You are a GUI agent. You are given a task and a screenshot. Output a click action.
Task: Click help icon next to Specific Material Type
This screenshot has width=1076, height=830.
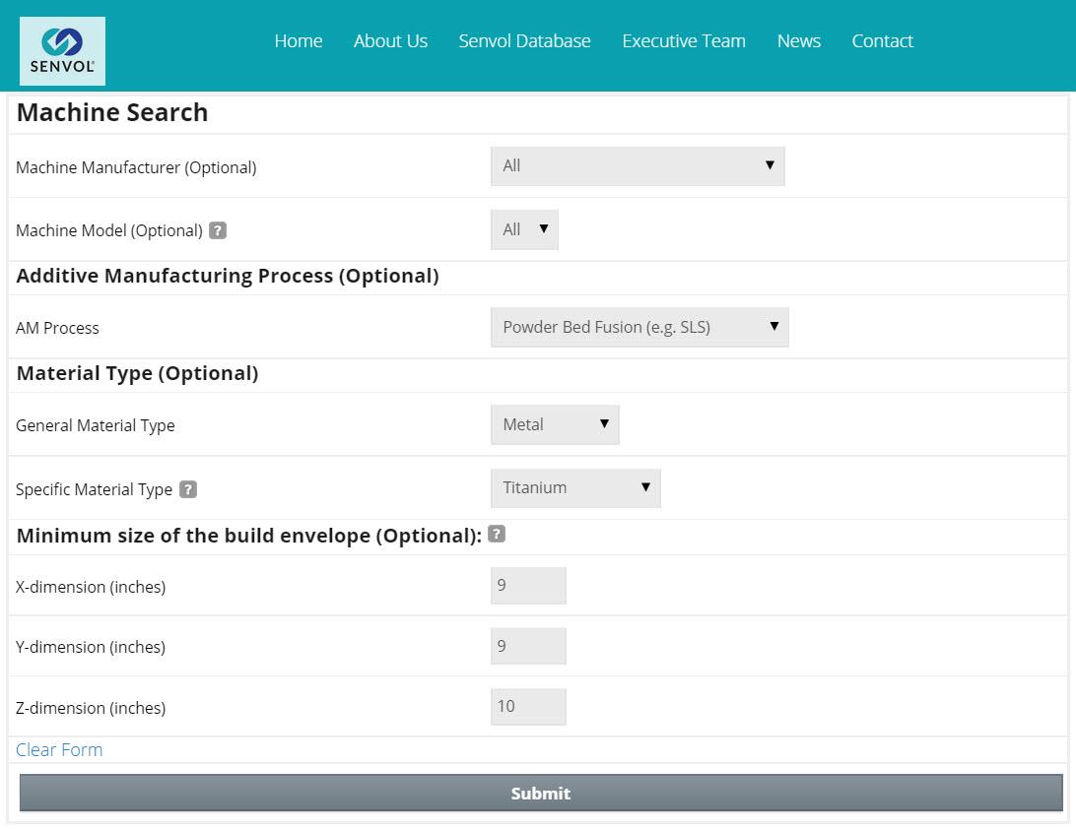click(x=188, y=489)
